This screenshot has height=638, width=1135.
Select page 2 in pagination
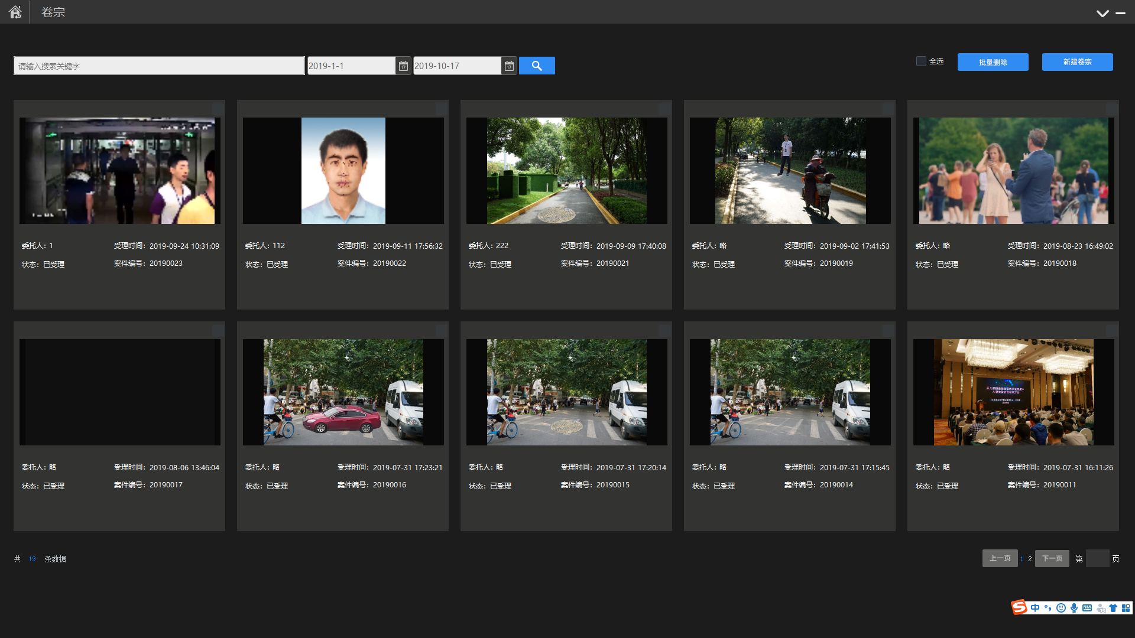click(x=1030, y=559)
